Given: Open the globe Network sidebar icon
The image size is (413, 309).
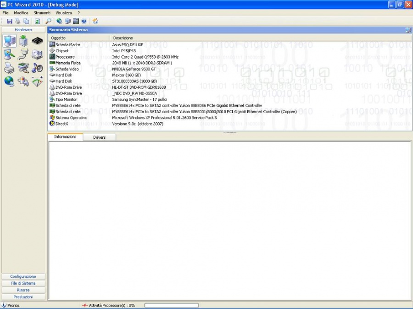Looking at the screenshot, I should pos(10,81).
